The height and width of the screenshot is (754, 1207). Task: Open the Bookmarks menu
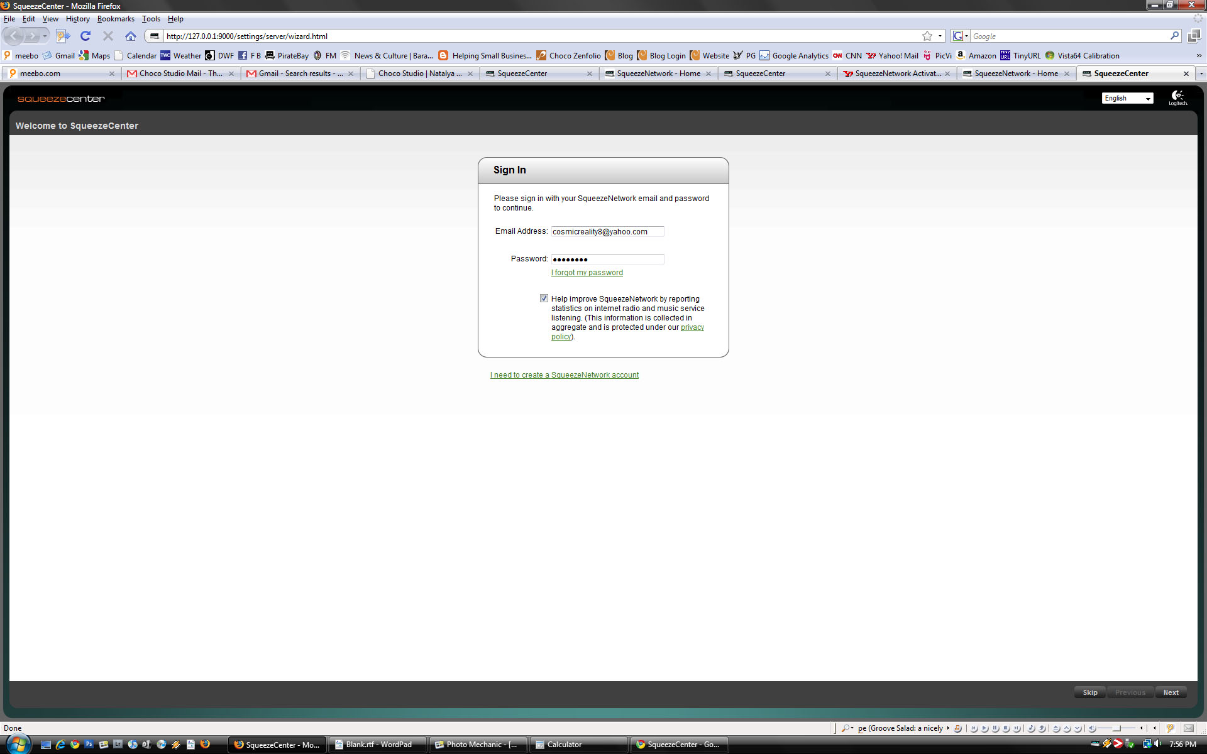point(116,19)
